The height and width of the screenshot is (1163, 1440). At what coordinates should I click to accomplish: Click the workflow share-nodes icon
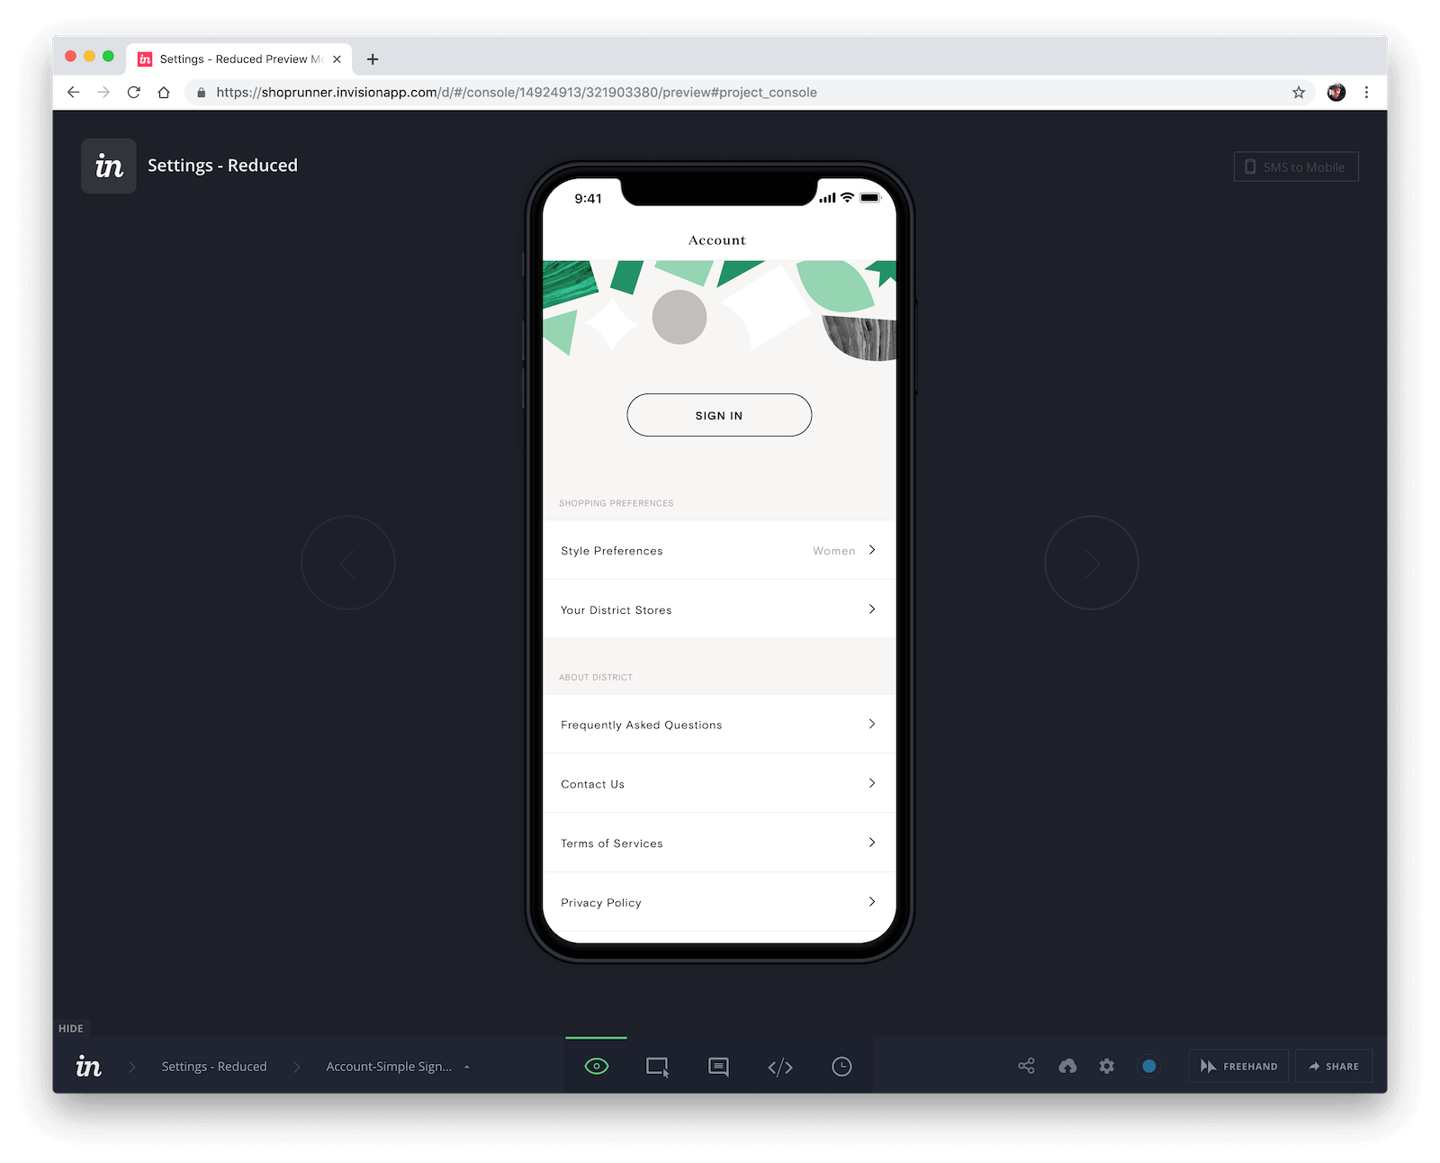(x=1026, y=1066)
